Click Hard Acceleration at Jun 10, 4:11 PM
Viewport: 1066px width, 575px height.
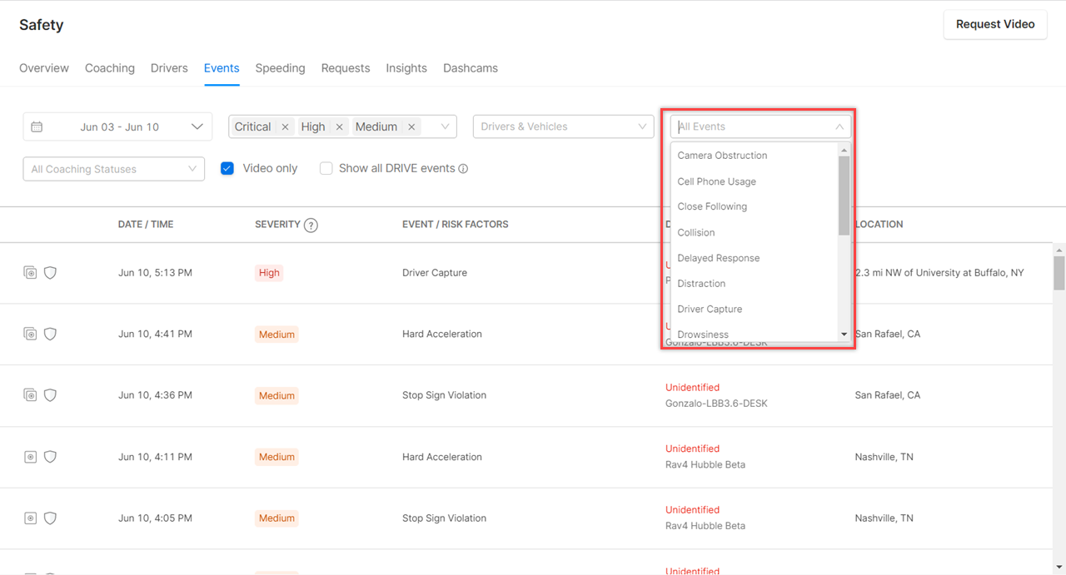coord(442,457)
